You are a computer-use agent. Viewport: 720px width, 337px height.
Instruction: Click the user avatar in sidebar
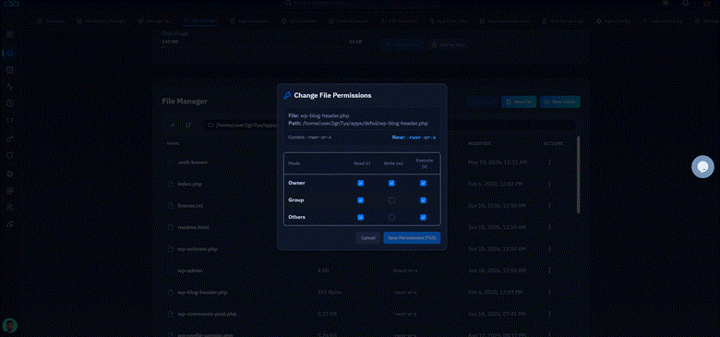pyautogui.click(x=9, y=326)
